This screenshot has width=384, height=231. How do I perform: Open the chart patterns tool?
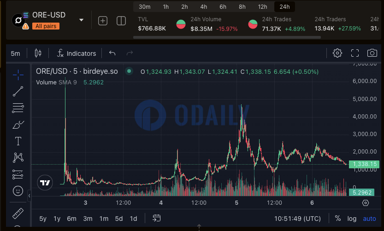18,158
